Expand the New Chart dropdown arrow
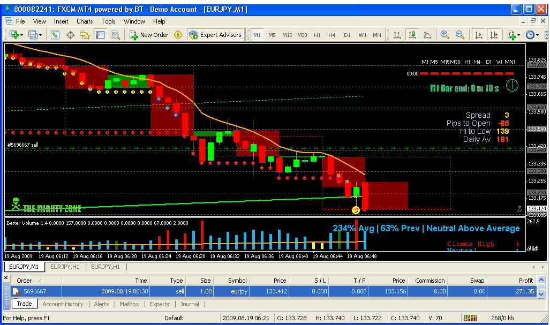550x325 pixels. click(22, 35)
